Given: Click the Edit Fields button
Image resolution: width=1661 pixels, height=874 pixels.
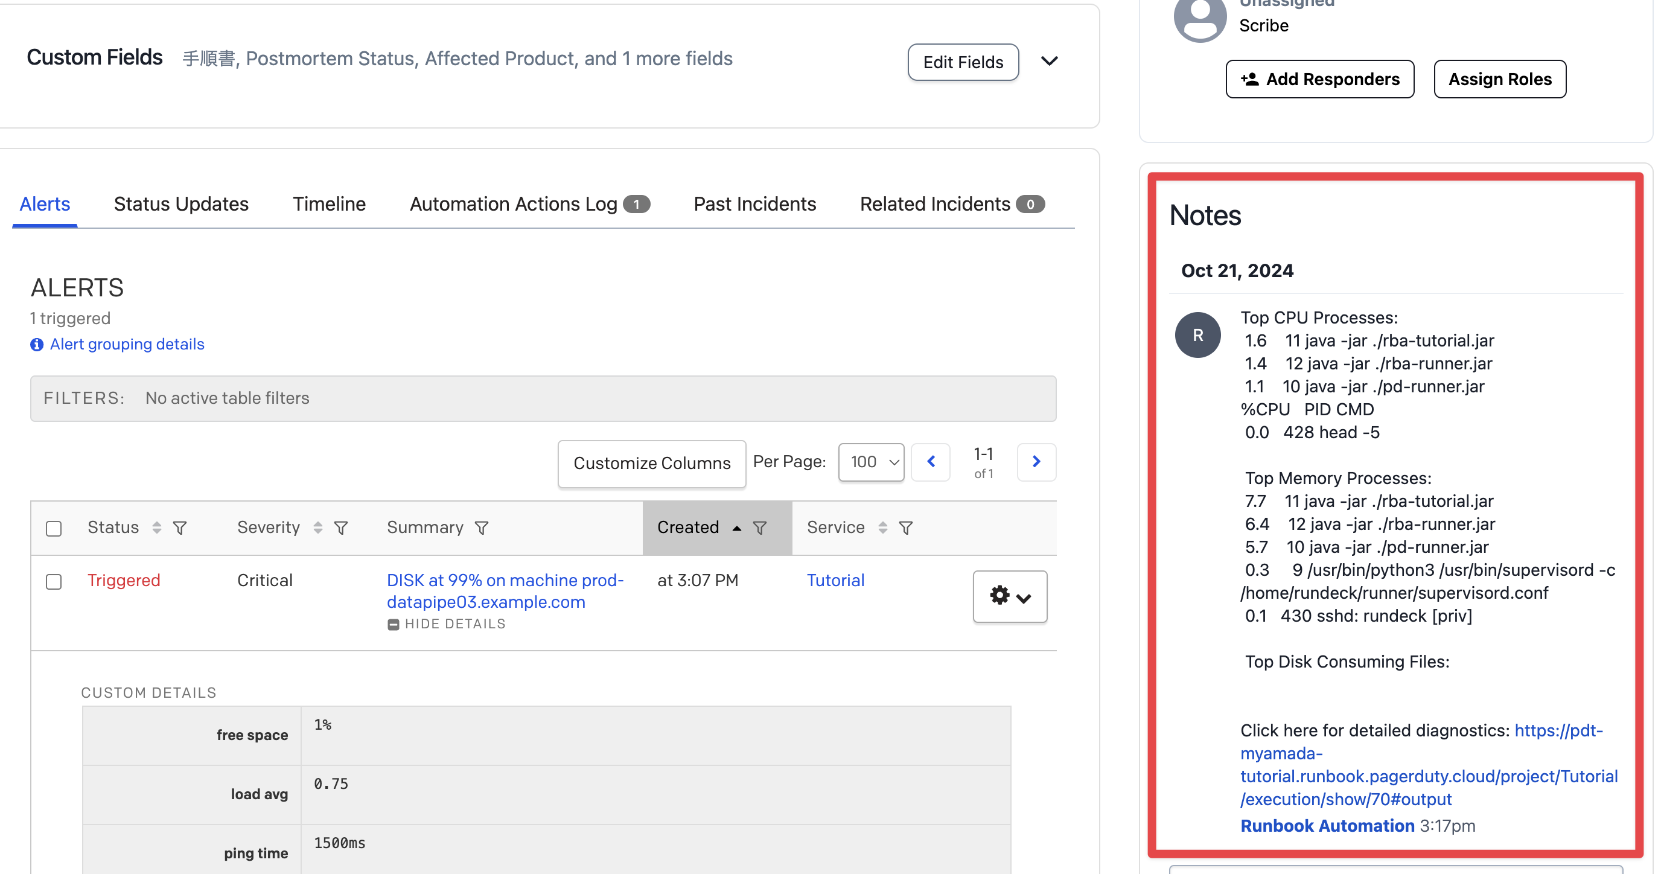Looking at the screenshot, I should (963, 62).
